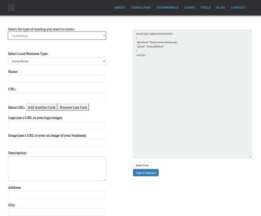Focus the City input field
Viewport: 261px width, 216px height.
tap(57, 212)
